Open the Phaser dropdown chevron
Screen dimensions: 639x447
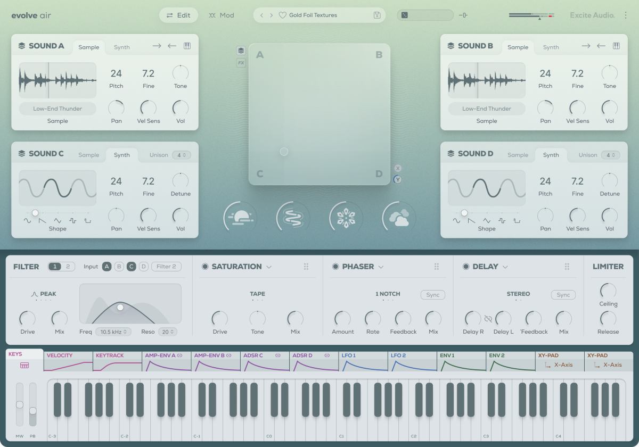point(381,267)
